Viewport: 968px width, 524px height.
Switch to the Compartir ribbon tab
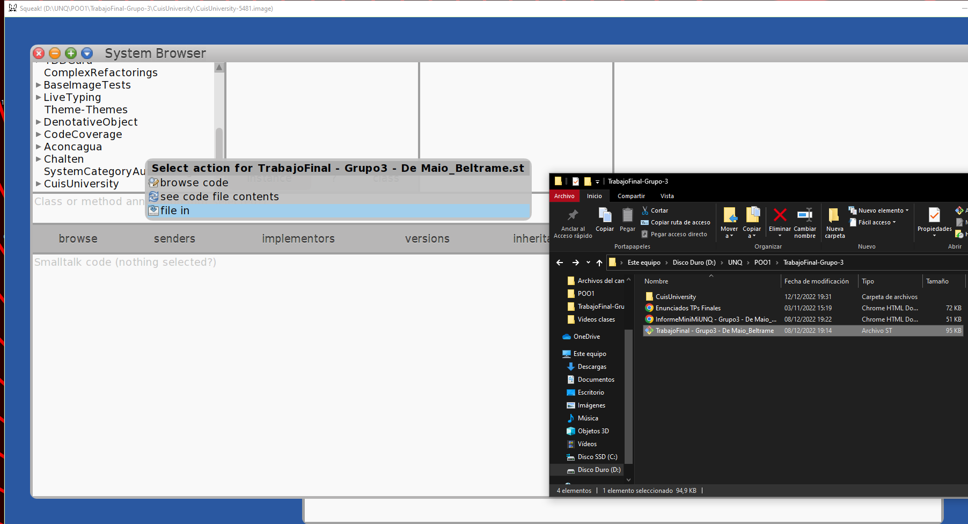(631, 195)
